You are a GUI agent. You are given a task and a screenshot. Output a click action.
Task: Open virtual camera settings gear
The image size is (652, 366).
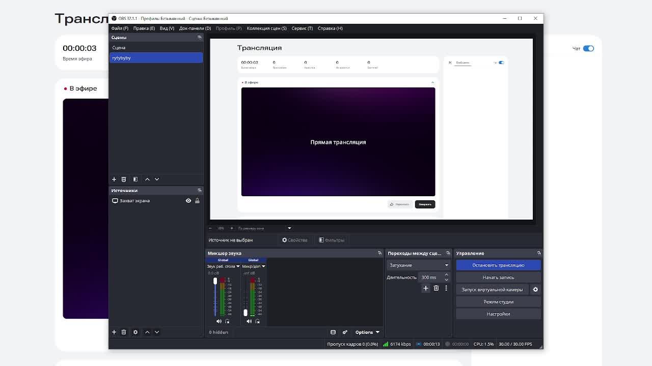(x=535, y=290)
